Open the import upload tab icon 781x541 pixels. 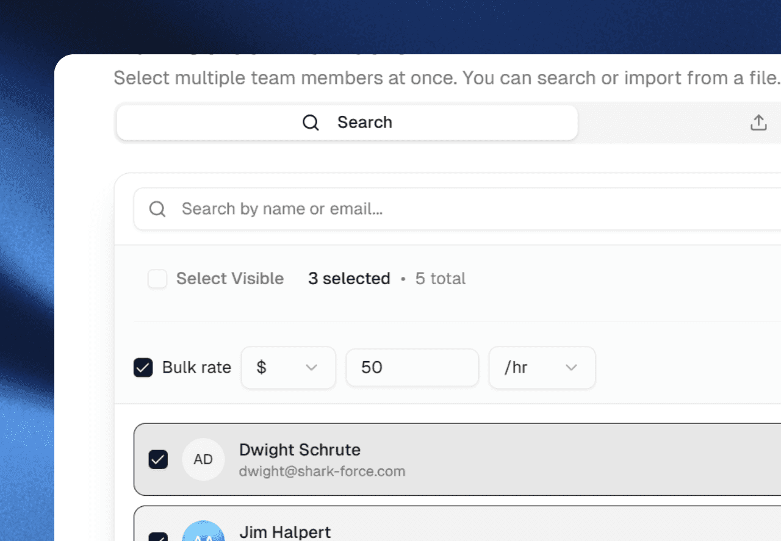coord(758,123)
